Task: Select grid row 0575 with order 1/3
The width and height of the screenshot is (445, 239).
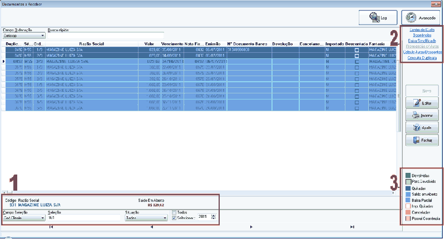Action: coord(201,67)
